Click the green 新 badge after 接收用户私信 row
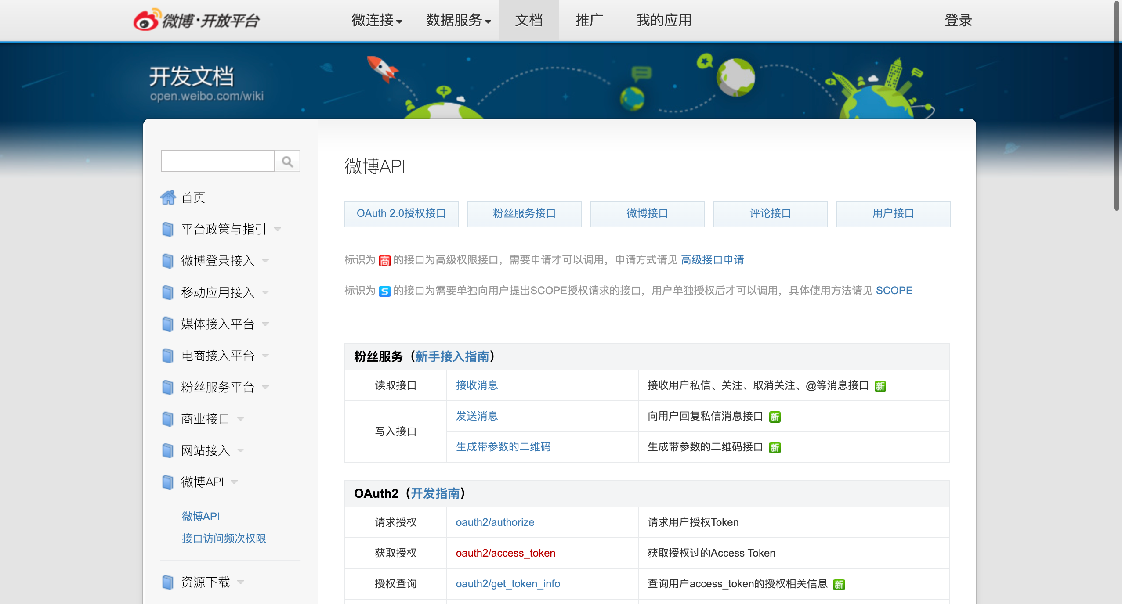 (880, 386)
